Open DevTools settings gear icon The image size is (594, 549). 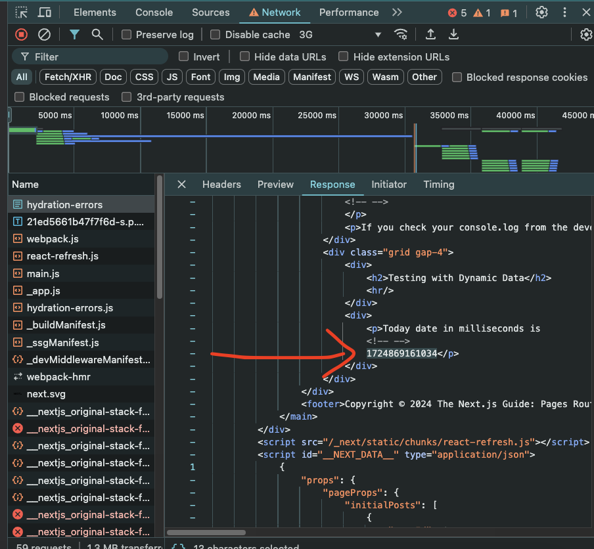[541, 12]
